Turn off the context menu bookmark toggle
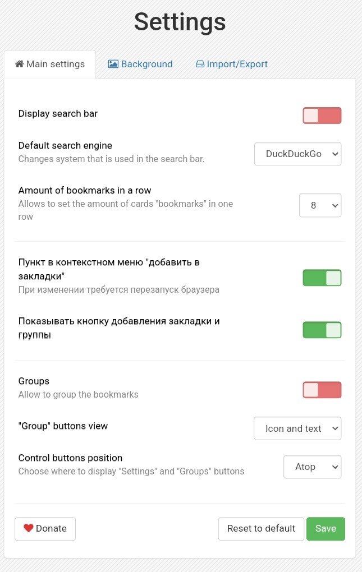The height and width of the screenshot is (572, 362). coord(322,278)
